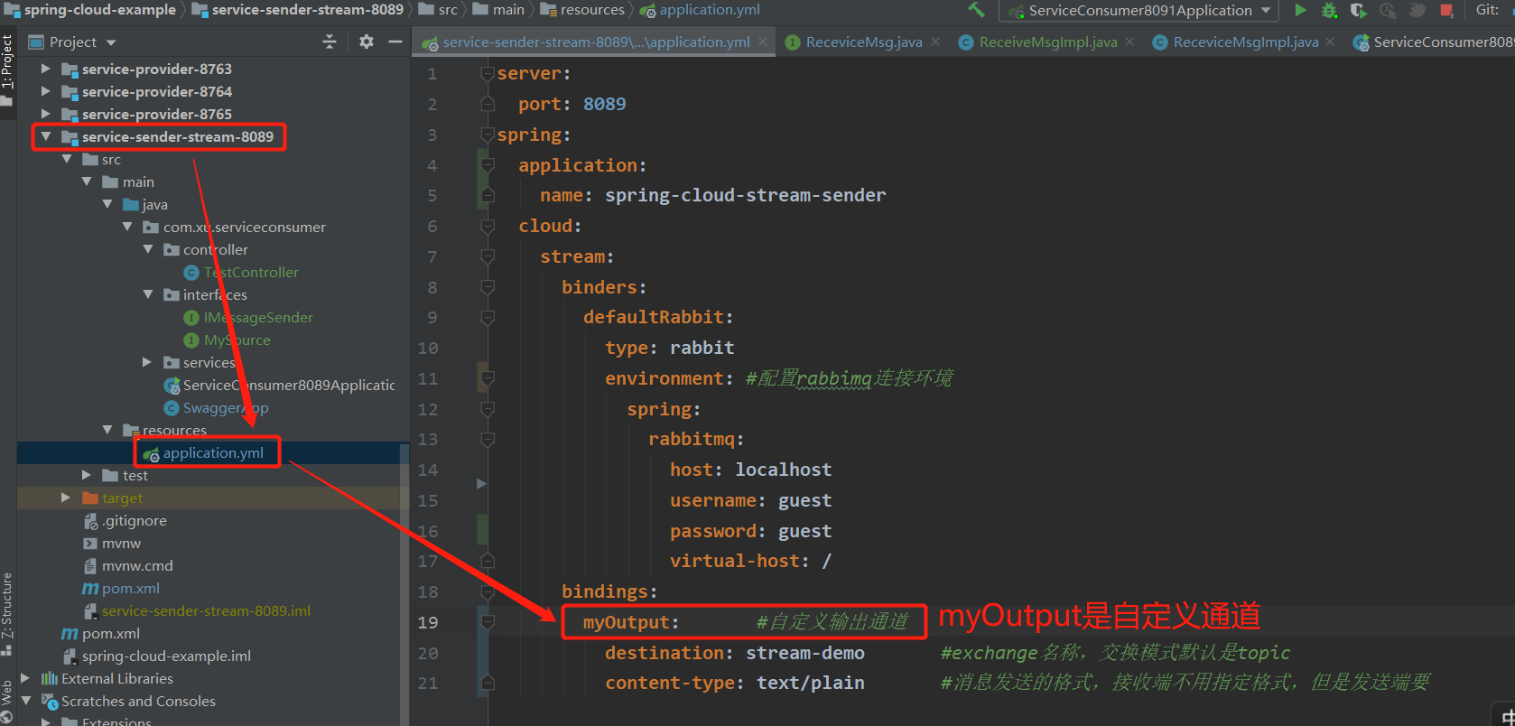1515x726 pixels.
Task: Hide the Project tool window
Action: click(395, 42)
